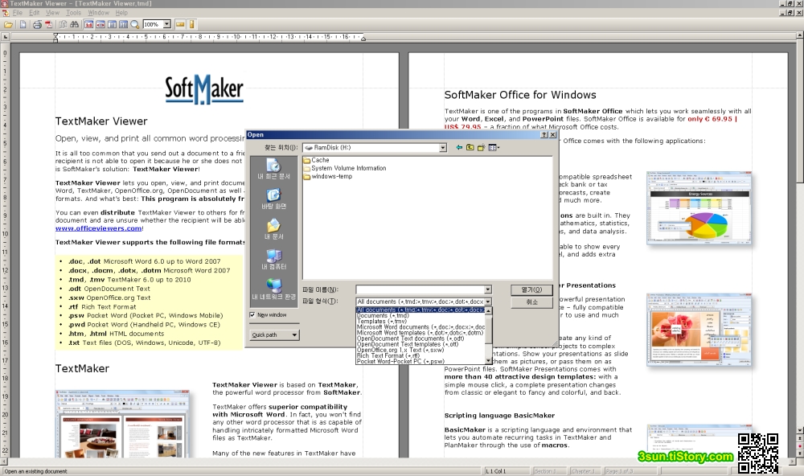Click the TextMaker document icon left of File menu
Image resolution: width=804 pixels, height=476 pixels.
[x=6, y=13]
